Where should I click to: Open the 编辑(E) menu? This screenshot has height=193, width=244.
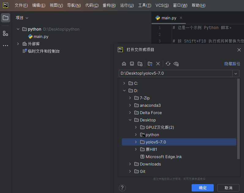pyautogui.click(x=39, y=5)
